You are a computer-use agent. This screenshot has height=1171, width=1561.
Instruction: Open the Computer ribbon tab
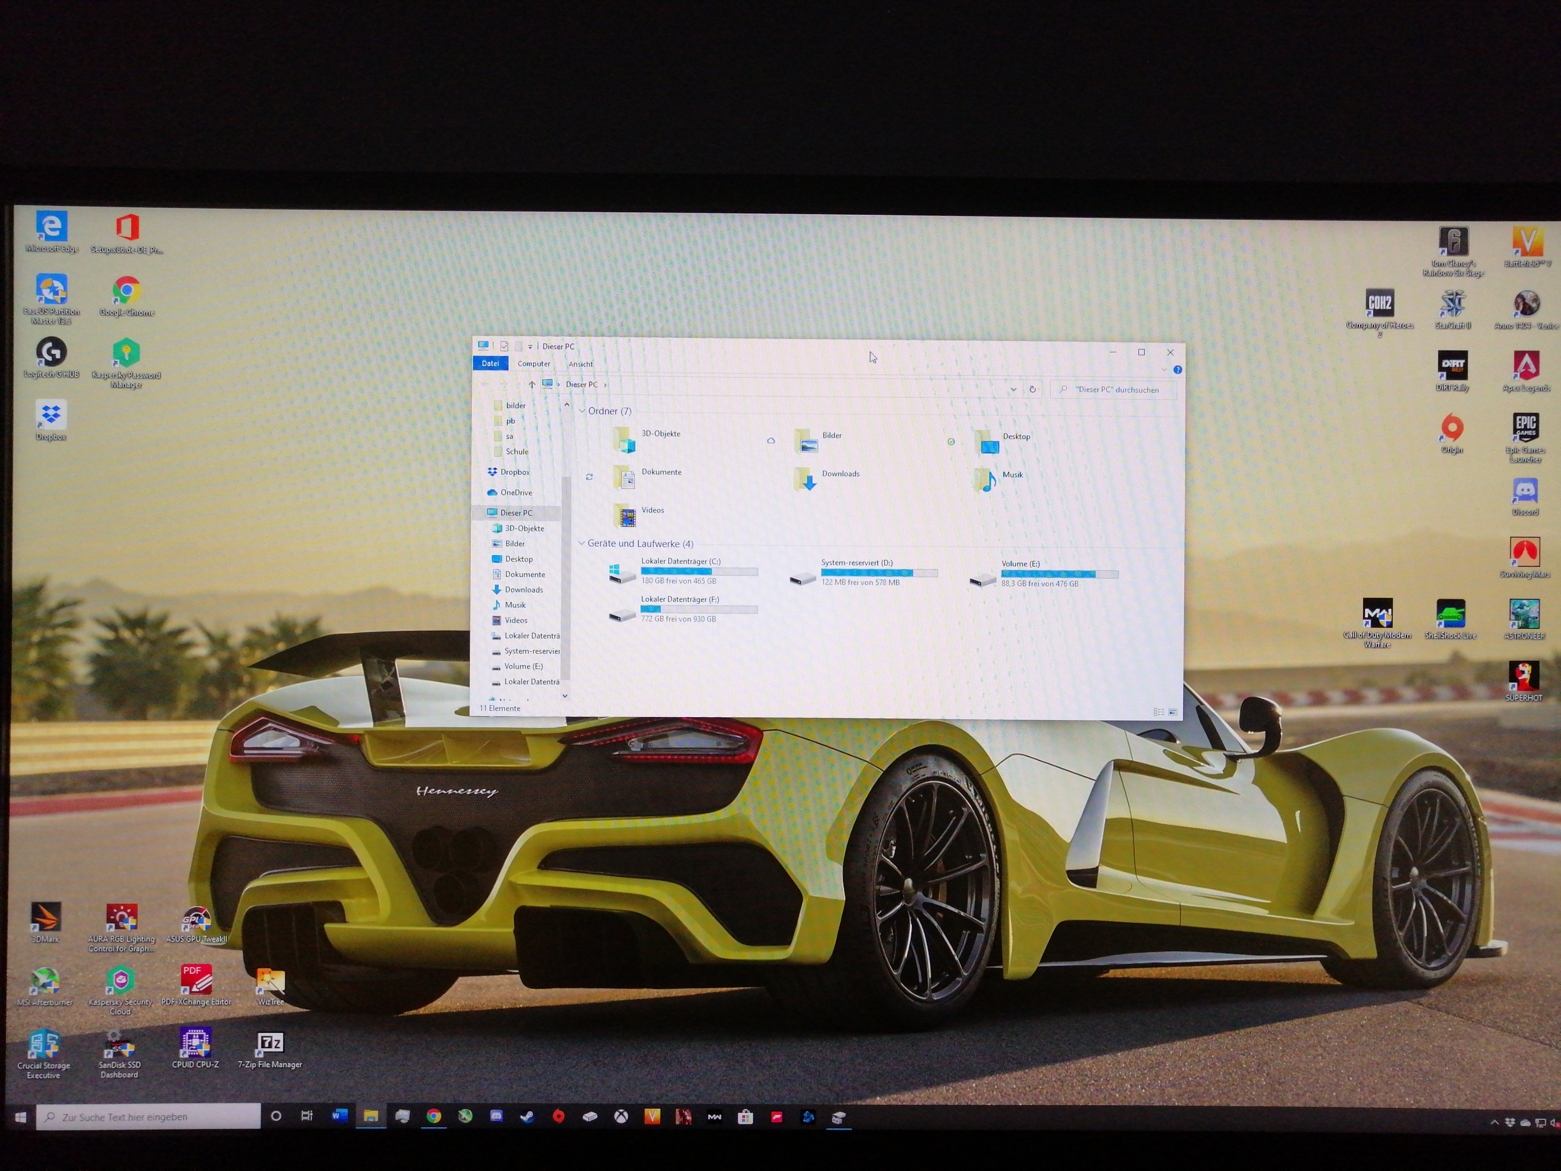pyautogui.click(x=533, y=363)
